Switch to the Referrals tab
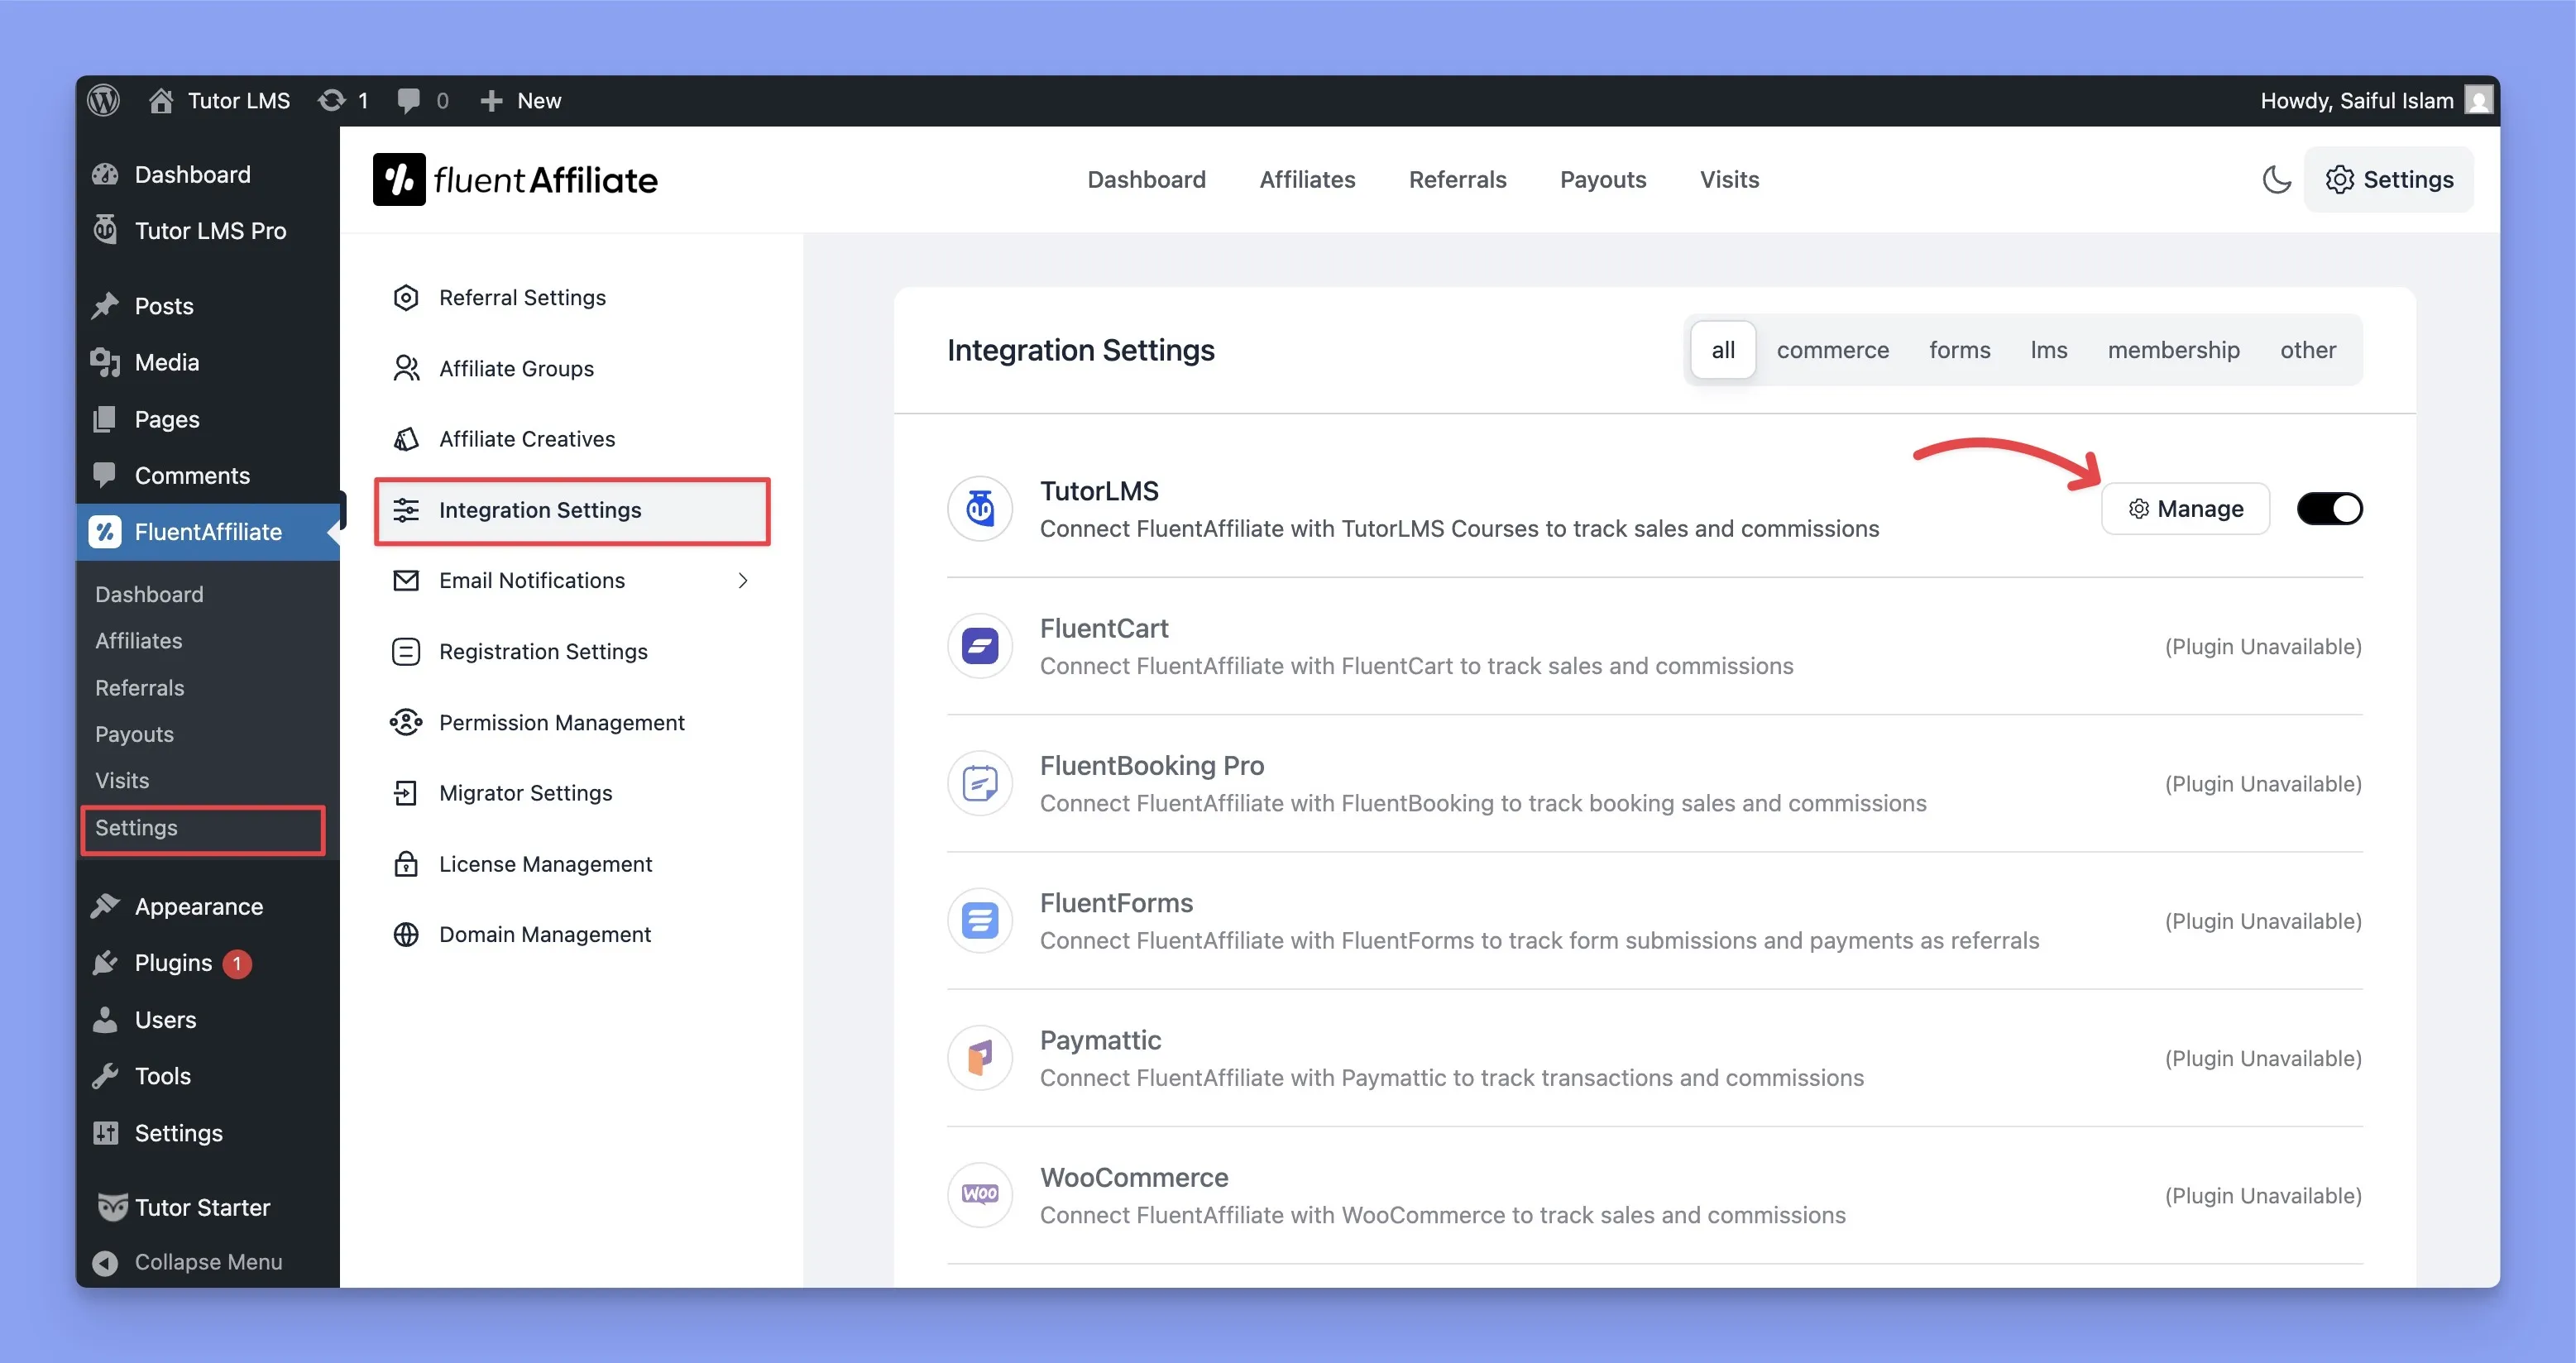Image resolution: width=2576 pixels, height=1363 pixels. coord(1457,179)
